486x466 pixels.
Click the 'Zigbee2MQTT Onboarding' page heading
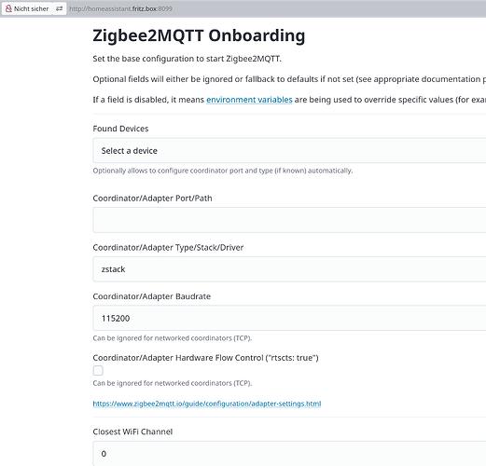pos(199,35)
